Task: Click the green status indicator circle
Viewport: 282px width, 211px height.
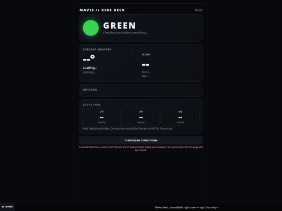Action: (x=91, y=28)
